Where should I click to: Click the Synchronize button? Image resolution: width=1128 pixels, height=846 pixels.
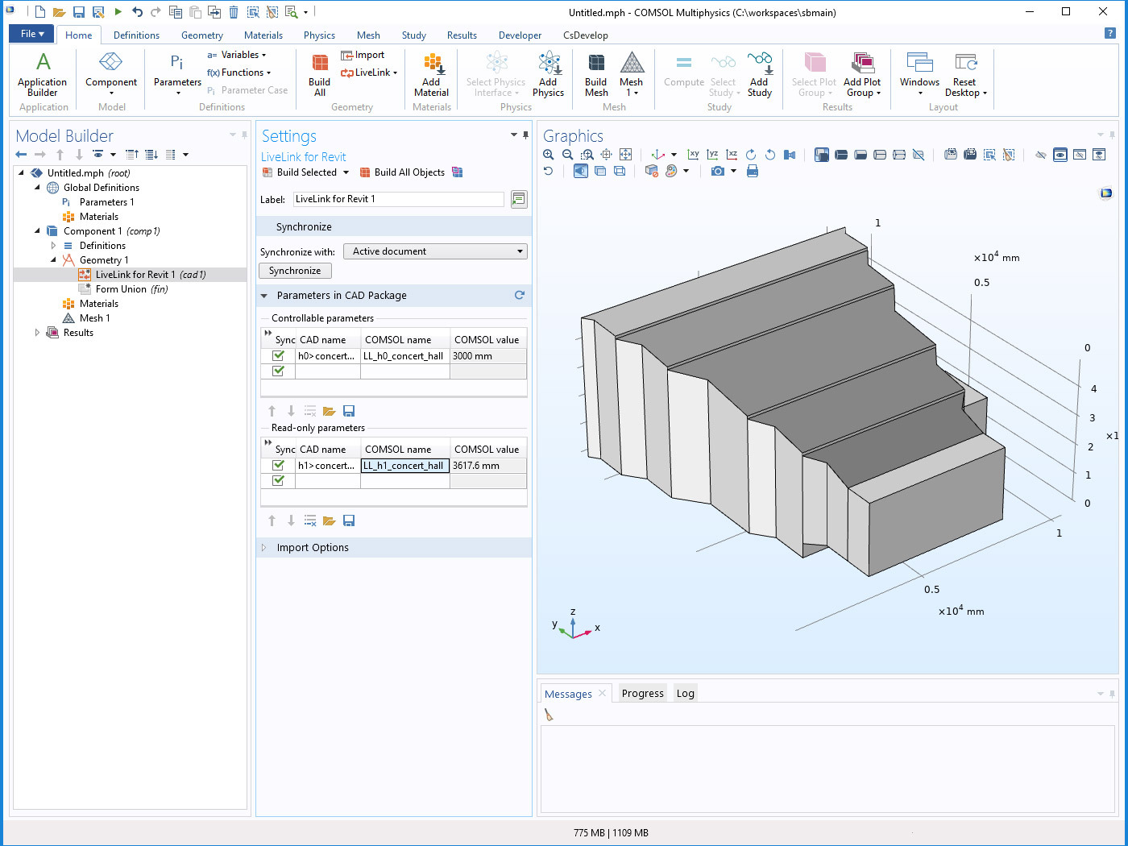(x=295, y=270)
